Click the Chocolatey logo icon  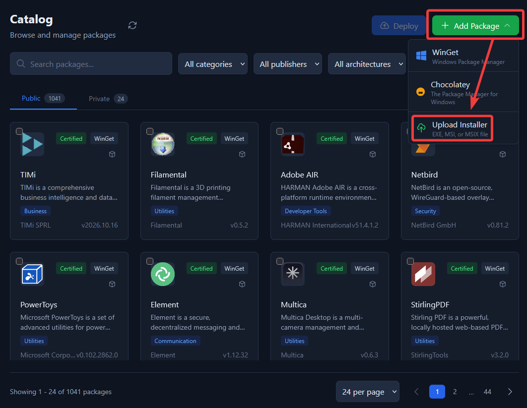point(420,92)
